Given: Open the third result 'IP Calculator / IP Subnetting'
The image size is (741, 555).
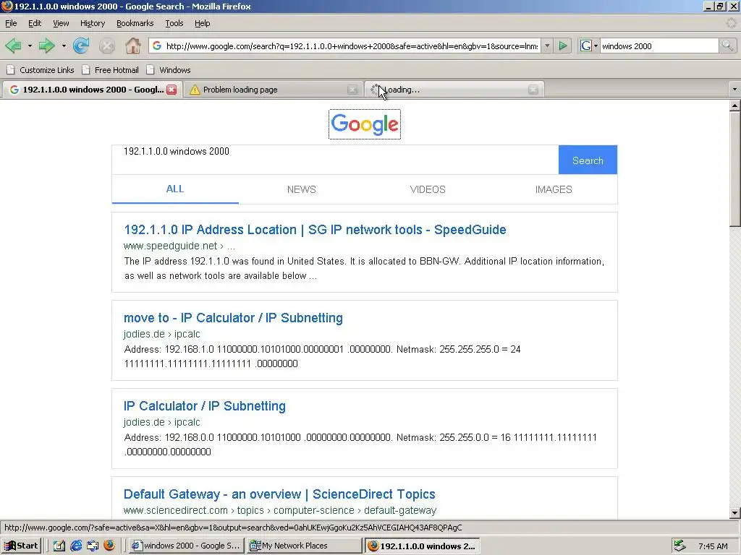Looking at the screenshot, I should (205, 406).
